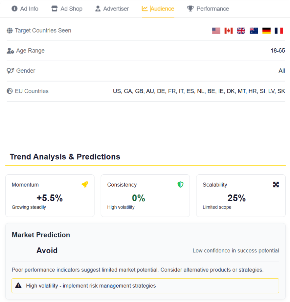Viewport: 290px width, 302px height.
Task: Click the France flag icon
Action: click(279, 31)
